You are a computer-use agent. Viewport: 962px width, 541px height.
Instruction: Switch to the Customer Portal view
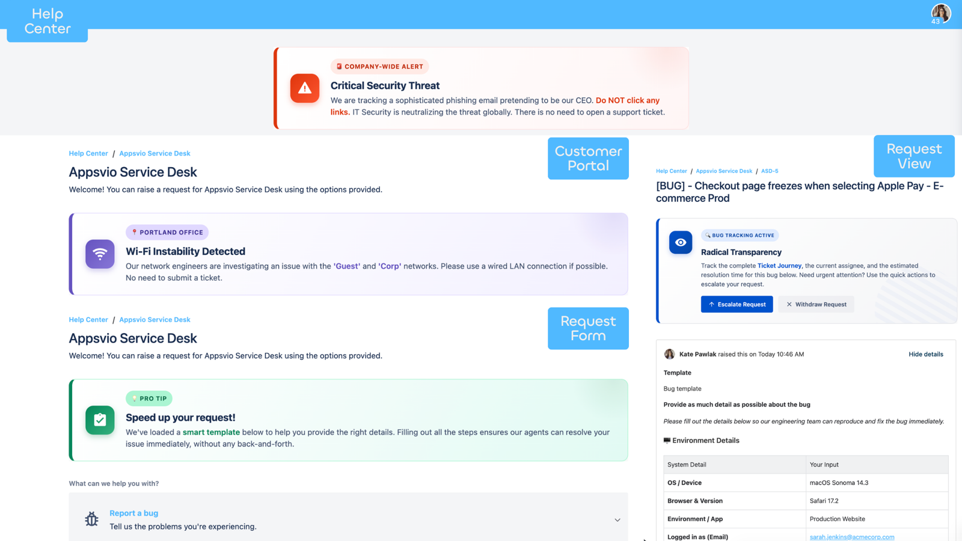pyautogui.click(x=587, y=158)
